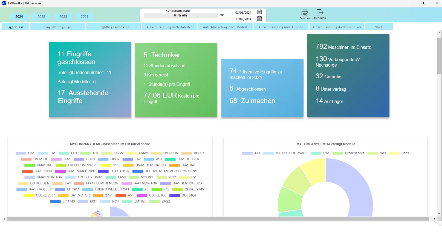Toggle BECK1 legend swatch
The width and height of the screenshot is (442, 234).
point(186,153)
